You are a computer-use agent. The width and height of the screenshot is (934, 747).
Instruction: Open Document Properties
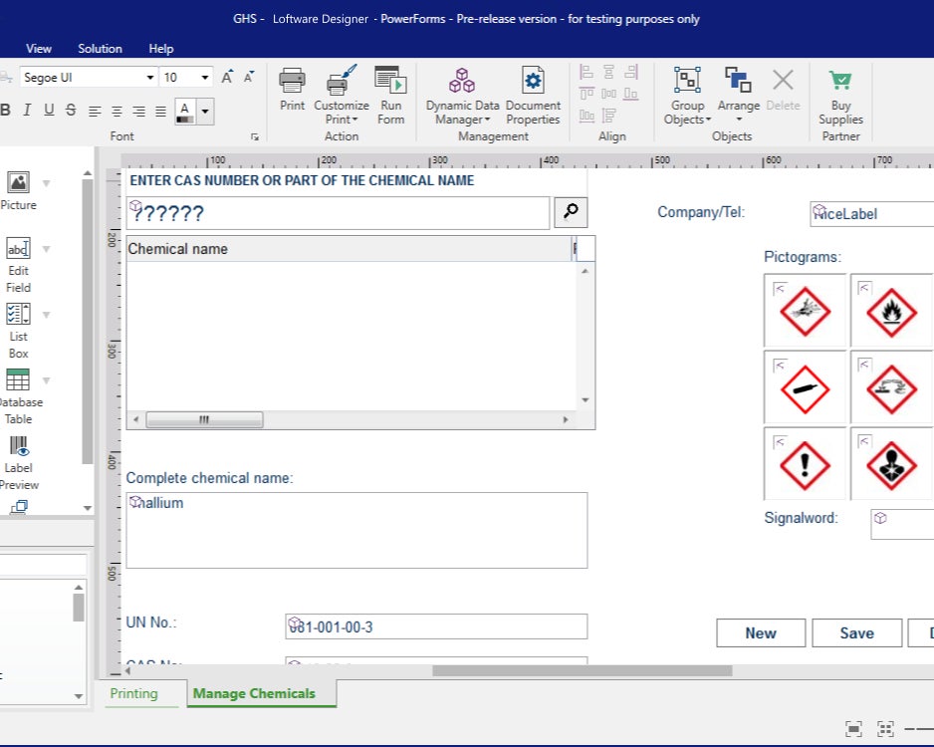[533, 82]
